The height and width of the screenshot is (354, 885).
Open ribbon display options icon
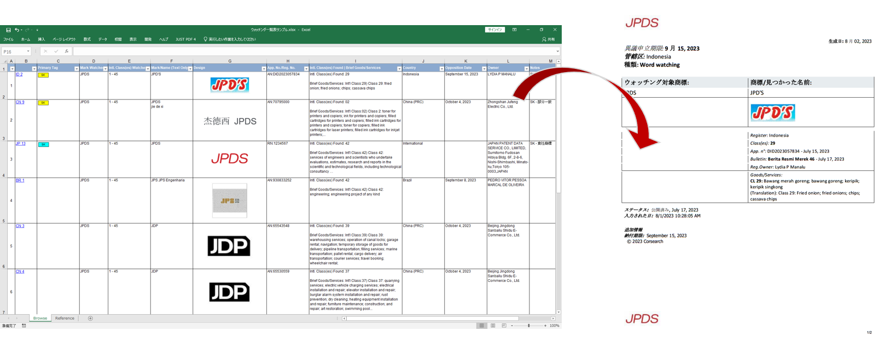coord(515,30)
